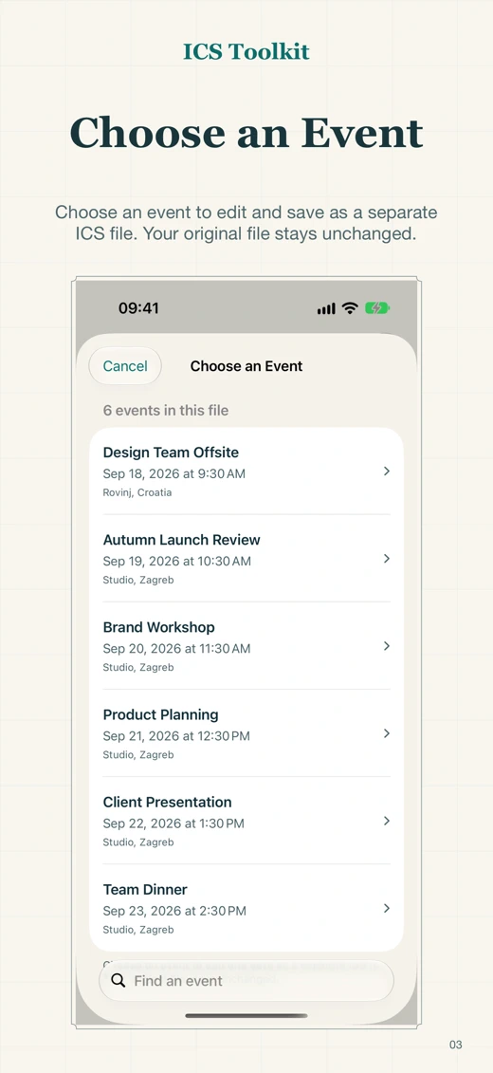Screen dimensions: 493x1073
Task: Open the Team Dinner chevron
Action: point(386,908)
